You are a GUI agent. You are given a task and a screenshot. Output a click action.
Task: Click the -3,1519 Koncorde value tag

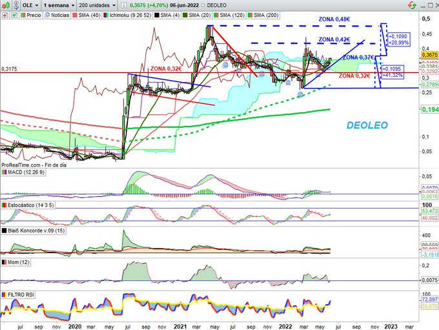pyautogui.click(x=430, y=254)
